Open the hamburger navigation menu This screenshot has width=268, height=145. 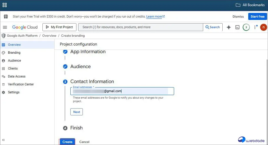[x=5, y=27]
